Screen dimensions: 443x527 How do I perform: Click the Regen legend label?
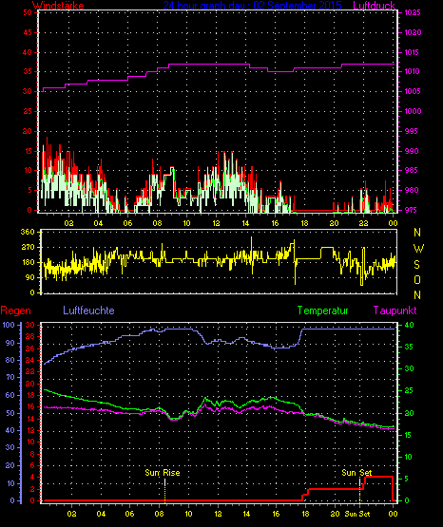click(x=15, y=311)
